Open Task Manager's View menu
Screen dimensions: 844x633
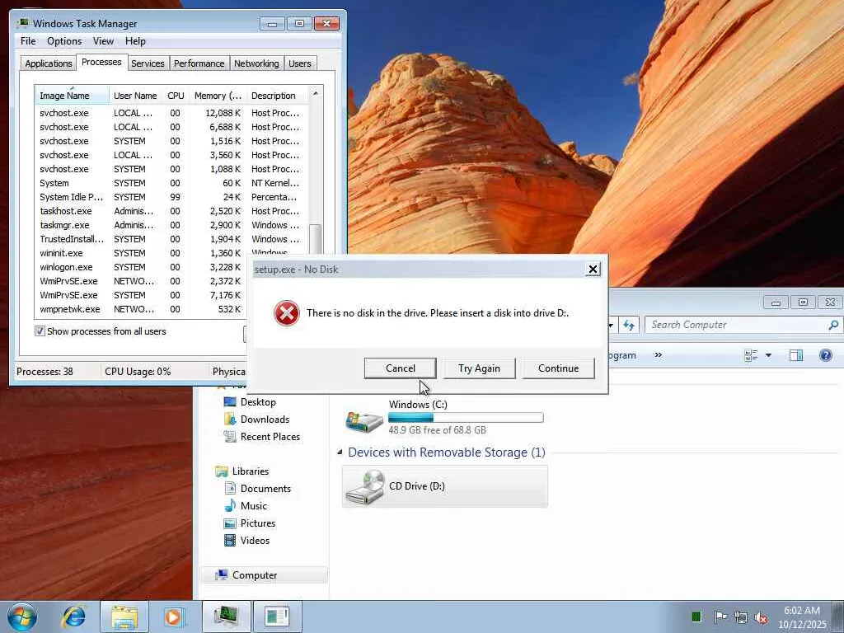click(x=103, y=41)
